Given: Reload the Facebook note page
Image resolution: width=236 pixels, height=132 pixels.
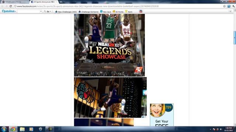Looking at the screenshot, I should tap(11, 6).
